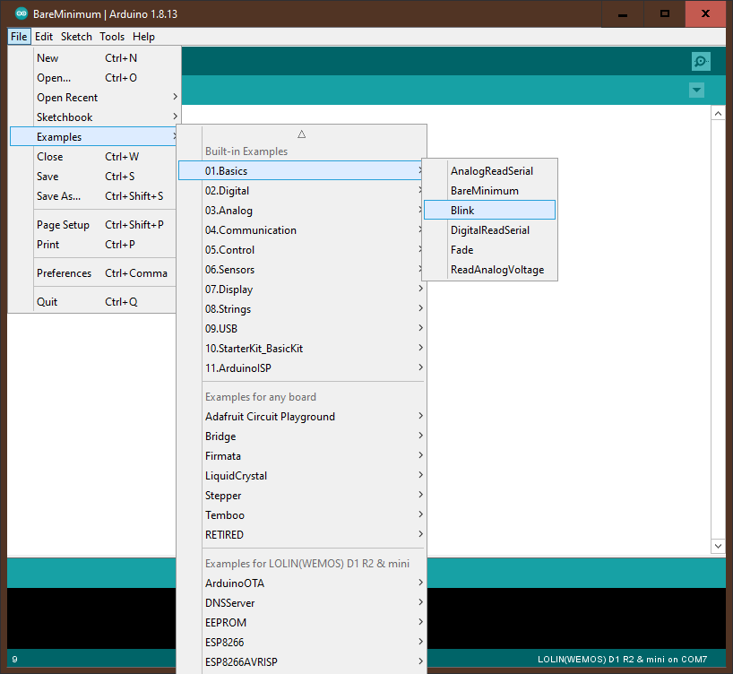The image size is (733, 674).
Task: Open the Blink example
Action: click(489, 210)
